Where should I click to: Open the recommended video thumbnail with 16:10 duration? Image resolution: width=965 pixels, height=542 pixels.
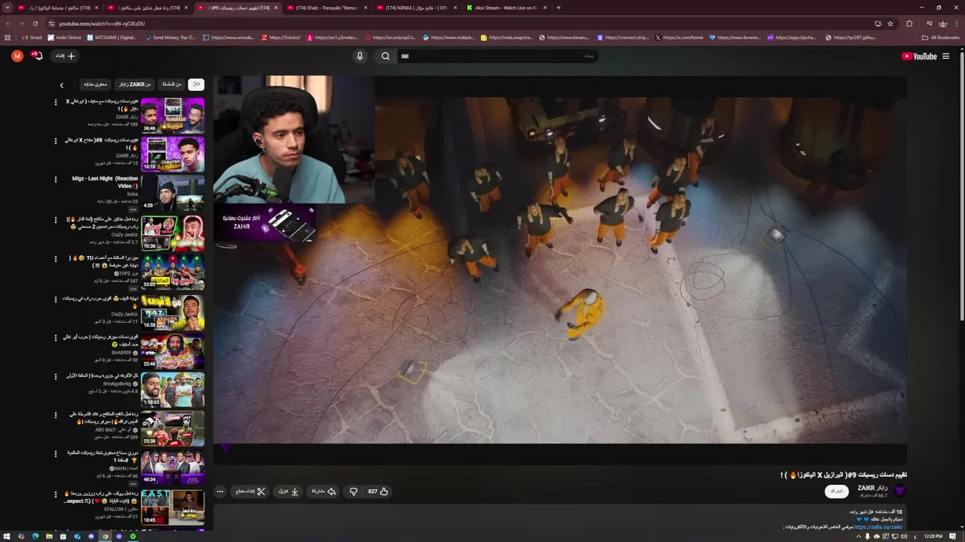173,154
